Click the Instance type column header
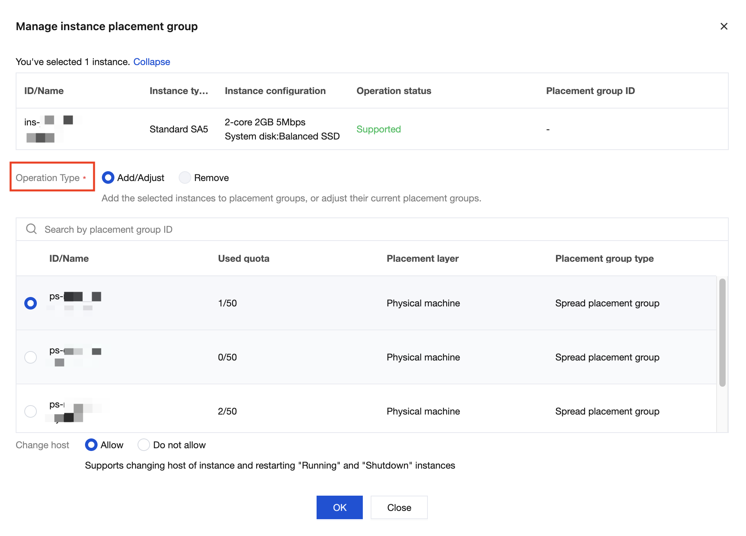This screenshot has height=536, width=746. 179,91
